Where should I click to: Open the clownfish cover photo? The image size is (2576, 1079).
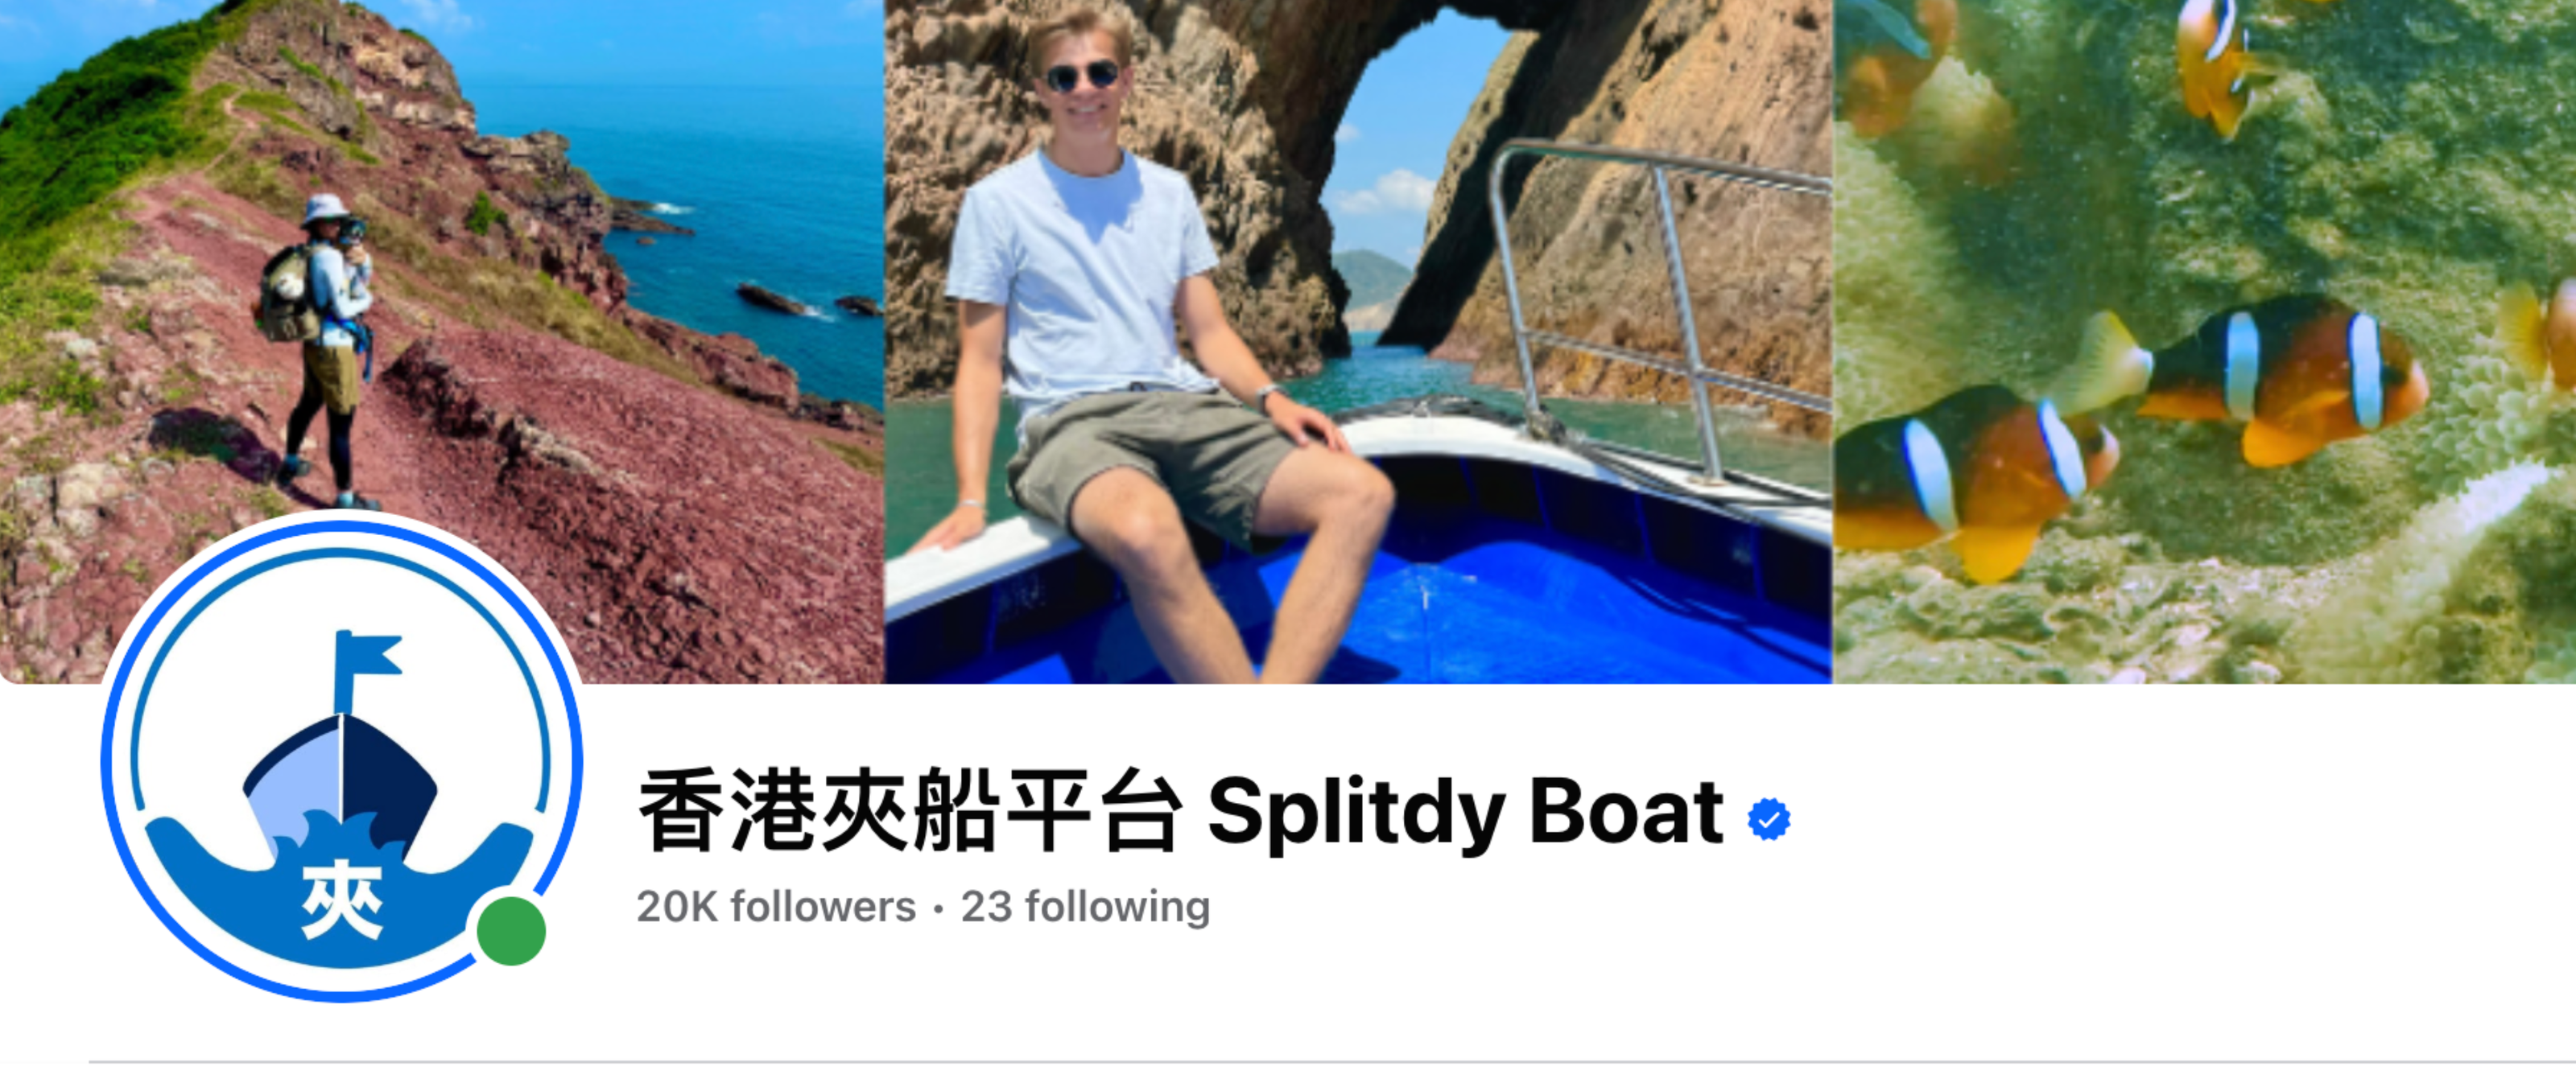pyautogui.click(x=2205, y=342)
